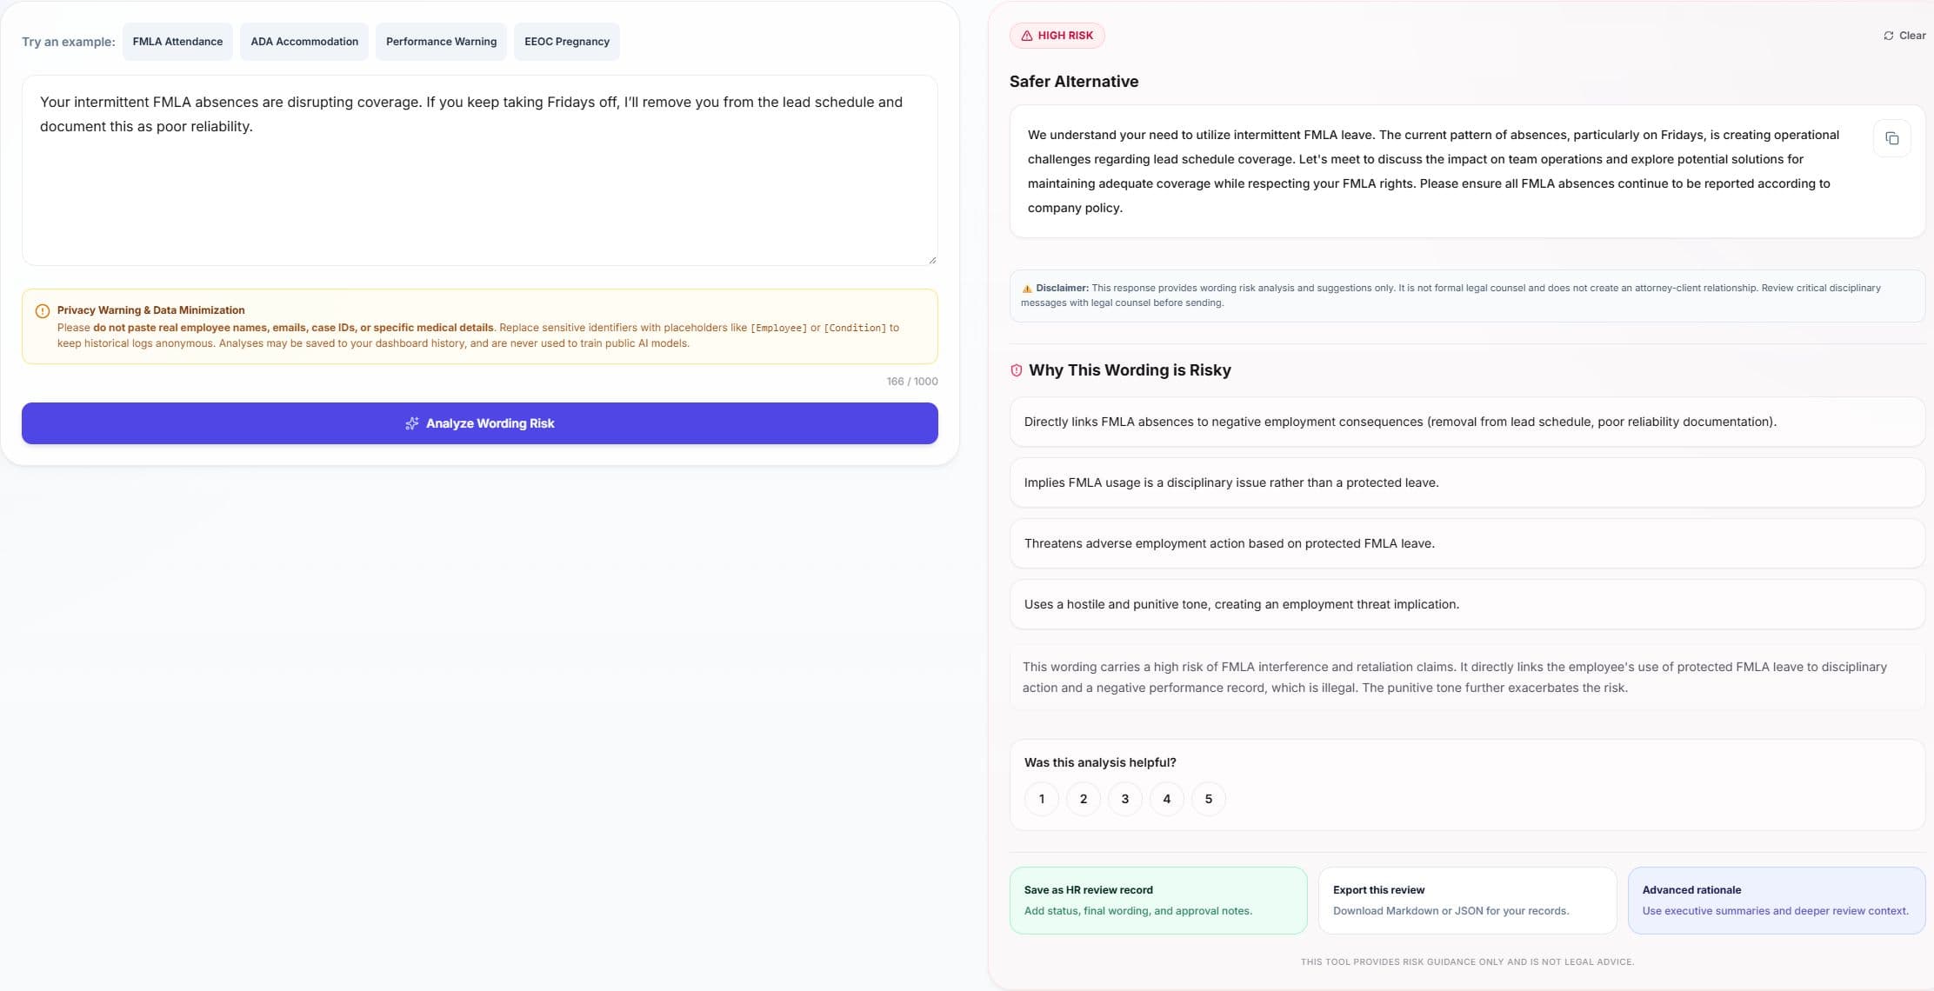Click the 'Safer Alternative' heading
This screenshot has height=991, width=1934.
point(1074,82)
